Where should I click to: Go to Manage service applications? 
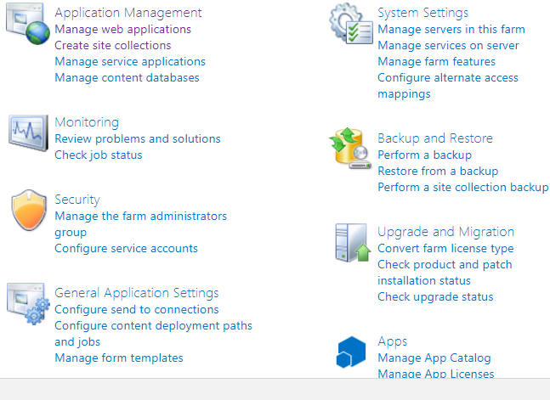click(x=129, y=61)
